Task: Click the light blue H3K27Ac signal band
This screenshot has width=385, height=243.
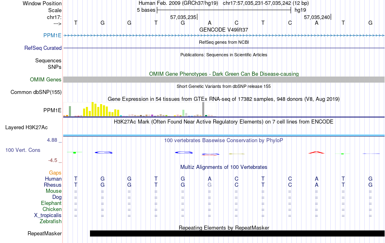Action: point(224,135)
